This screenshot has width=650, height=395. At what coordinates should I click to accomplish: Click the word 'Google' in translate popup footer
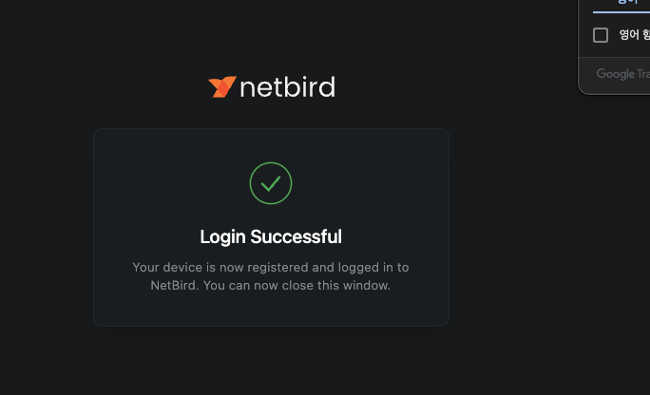(x=616, y=73)
